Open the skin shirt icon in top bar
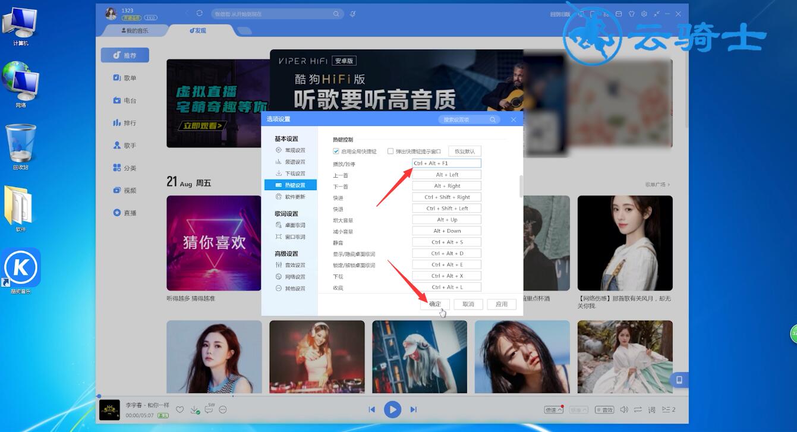 (x=631, y=14)
